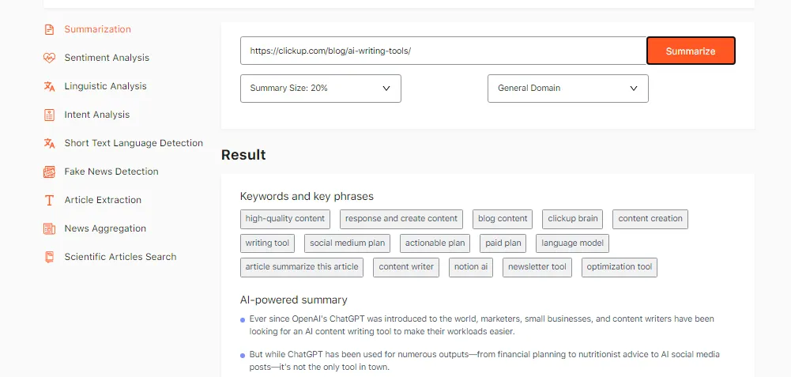This screenshot has height=377, width=791.
Task: Click the Scientific Articles Search icon
Action: pyautogui.click(x=49, y=257)
